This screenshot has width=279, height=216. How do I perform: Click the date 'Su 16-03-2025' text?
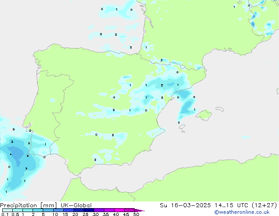[x=185, y=205]
